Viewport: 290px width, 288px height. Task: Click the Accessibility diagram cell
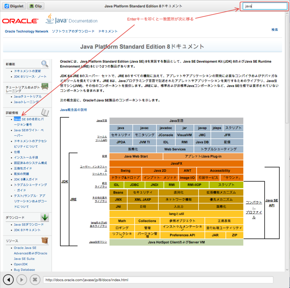[220, 170]
